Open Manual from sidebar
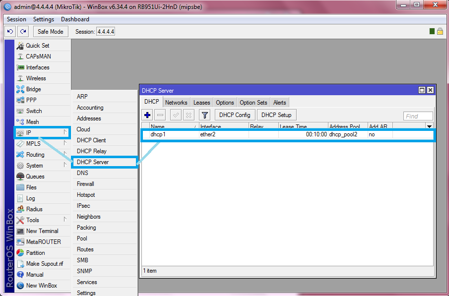Viewport: 449px width, 296px height. tap(42, 275)
